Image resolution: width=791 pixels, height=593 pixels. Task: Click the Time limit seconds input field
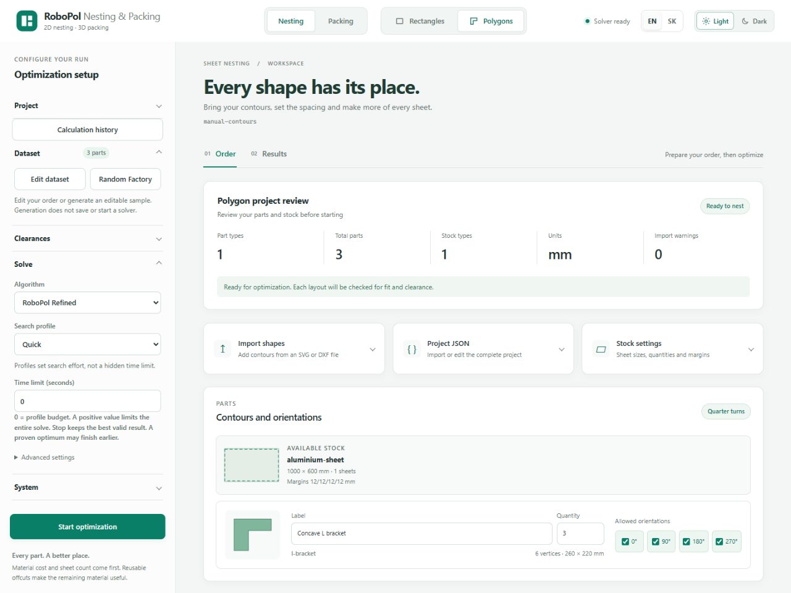88,401
